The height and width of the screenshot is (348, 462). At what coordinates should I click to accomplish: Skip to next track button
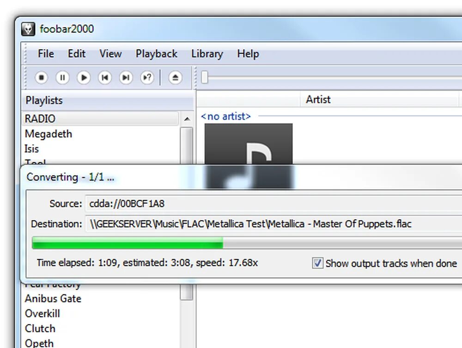click(x=126, y=78)
